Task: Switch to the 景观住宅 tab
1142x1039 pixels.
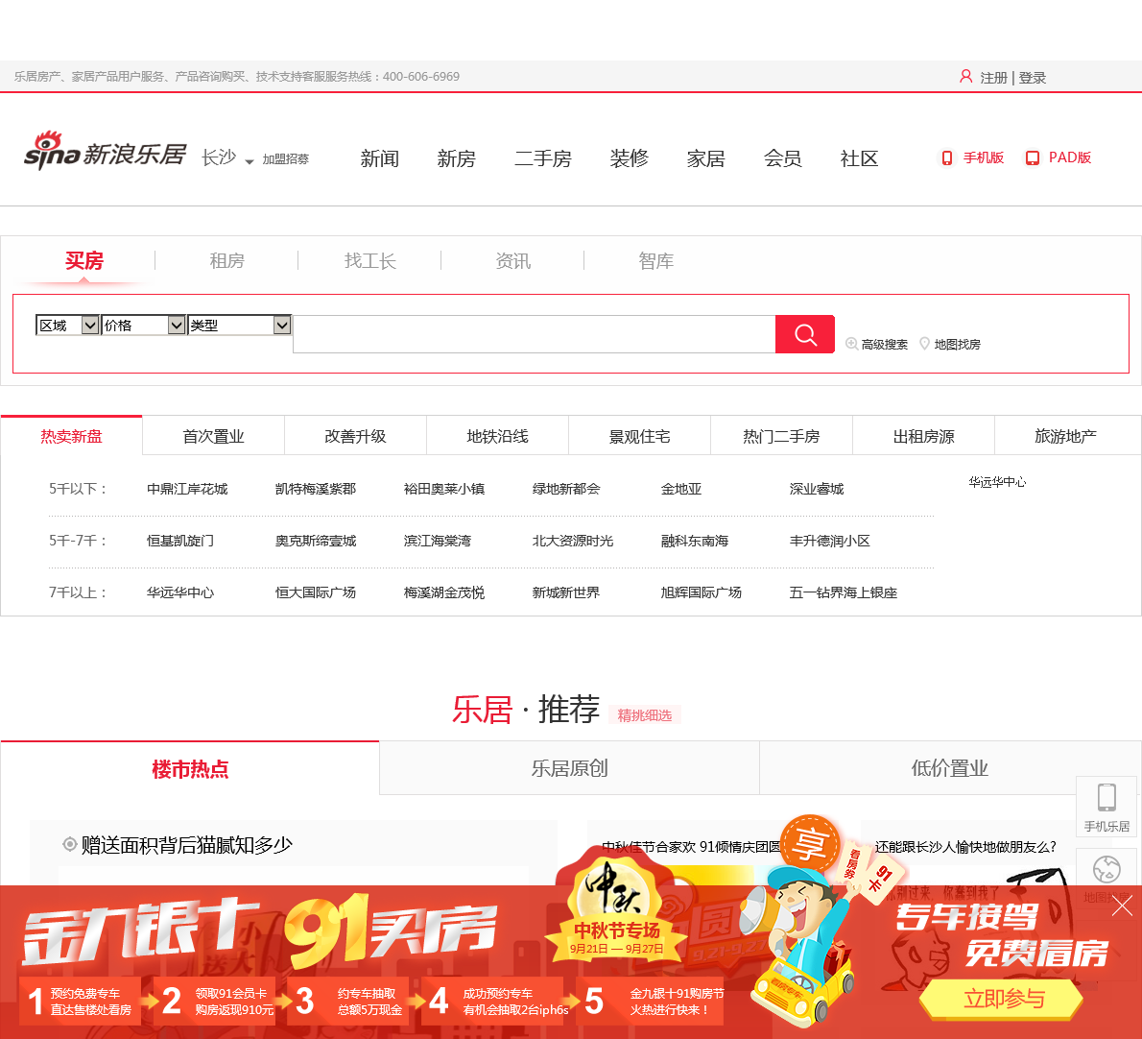Action: click(x=639, y=436)
